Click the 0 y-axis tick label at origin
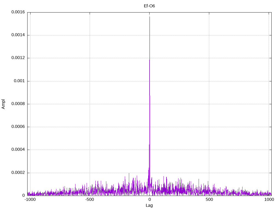This screenshot has width=279, height=209. pos(24,196)
